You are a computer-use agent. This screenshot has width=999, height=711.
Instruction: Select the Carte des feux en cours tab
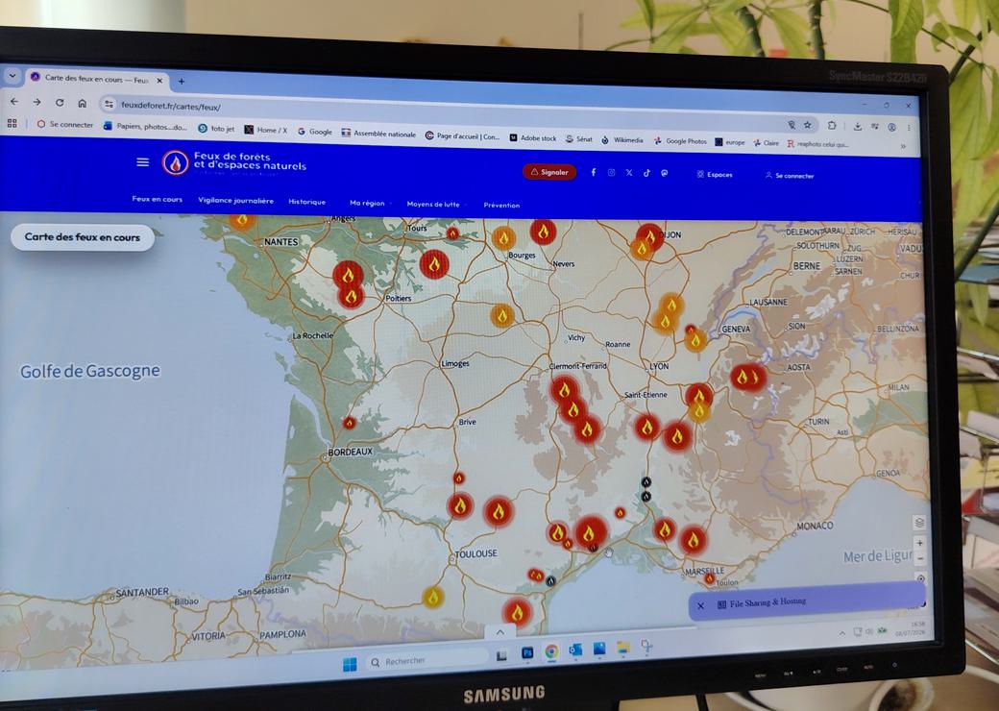97,79
